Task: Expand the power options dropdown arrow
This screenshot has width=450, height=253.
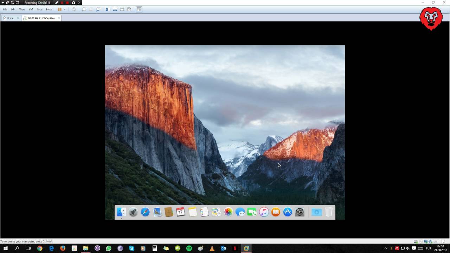Action: click(x=65, y=9)
